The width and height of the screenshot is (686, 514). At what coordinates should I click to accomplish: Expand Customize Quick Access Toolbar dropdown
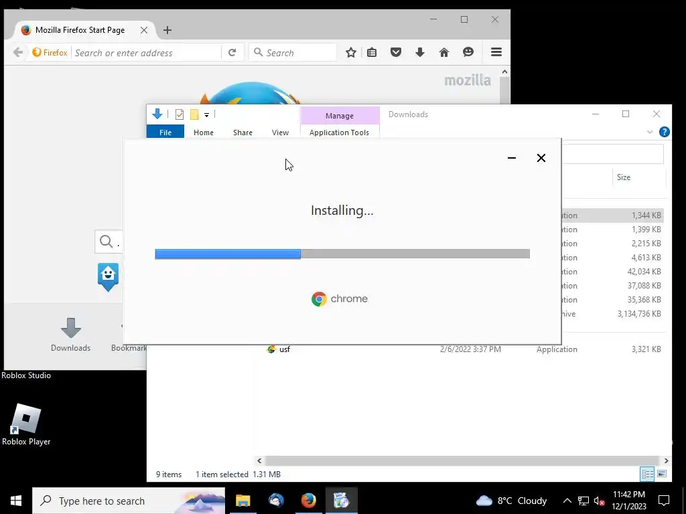[206, 115]
